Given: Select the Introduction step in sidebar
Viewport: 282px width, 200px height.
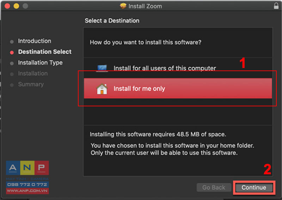Looking at the screenshot, I should (x=35, y=41).
